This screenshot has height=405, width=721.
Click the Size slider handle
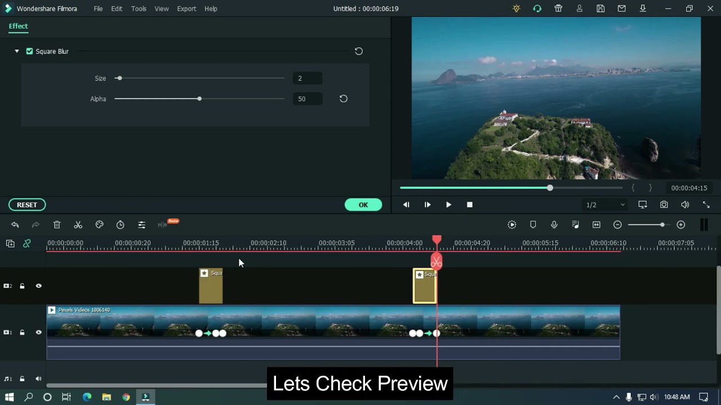point(119,78)
